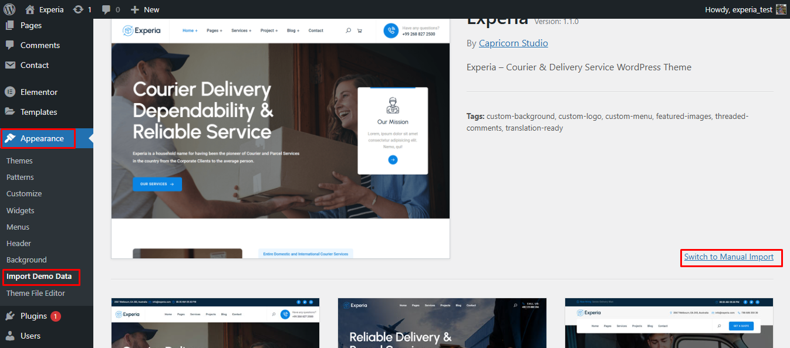790x348 pixels.
Task: Click the Contact envelope icon
Action: point(9,65)
